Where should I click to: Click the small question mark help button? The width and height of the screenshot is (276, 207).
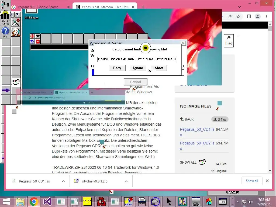[17, 15]
